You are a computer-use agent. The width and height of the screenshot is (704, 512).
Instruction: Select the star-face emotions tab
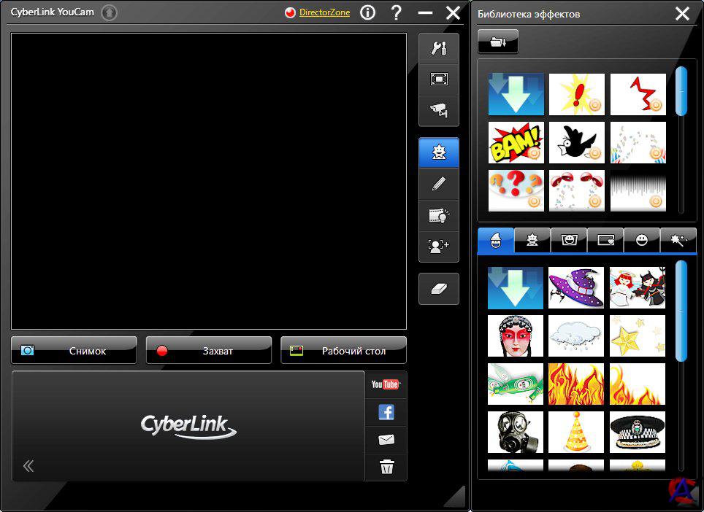[x=532, y=240]
